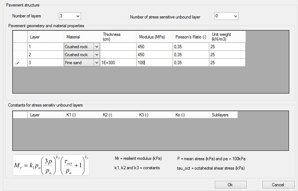Click the Ok button
Screen dimensions: 298x191
[x=230, y=185]
